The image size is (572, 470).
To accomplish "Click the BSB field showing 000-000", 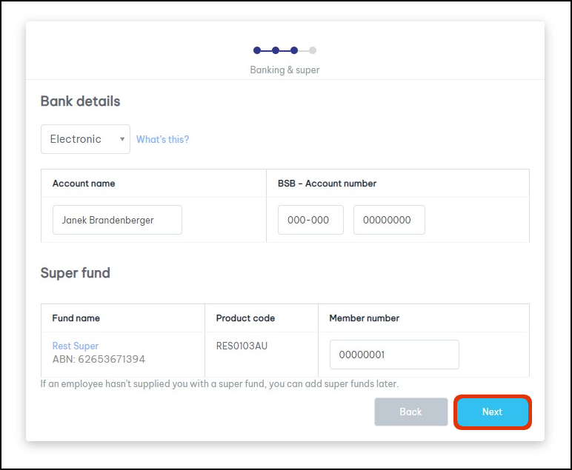I will [310, 220].
